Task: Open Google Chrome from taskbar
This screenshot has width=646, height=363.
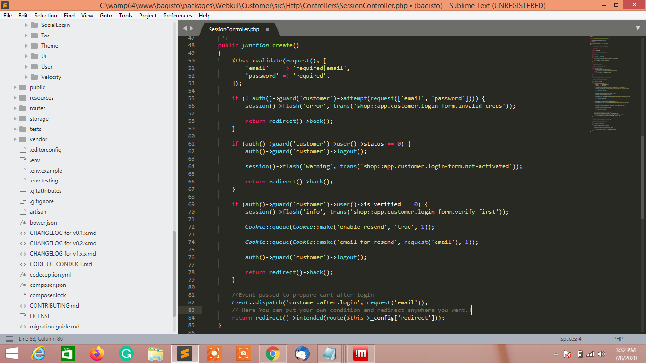Action: point(273,354)
